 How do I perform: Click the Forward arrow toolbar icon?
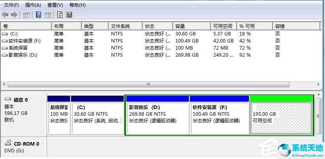[x=14, y=15]
